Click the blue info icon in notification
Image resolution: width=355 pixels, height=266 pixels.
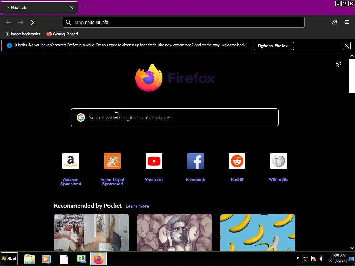9,46
